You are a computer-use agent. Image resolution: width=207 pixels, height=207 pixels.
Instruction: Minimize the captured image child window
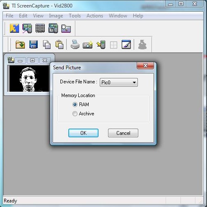click(x=20, y=61)
